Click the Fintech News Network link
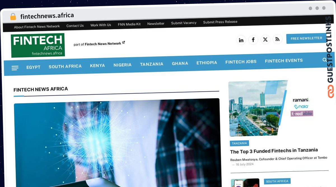Screen dimensions: 336x187 pyautogui.click(x=103, y=44)
